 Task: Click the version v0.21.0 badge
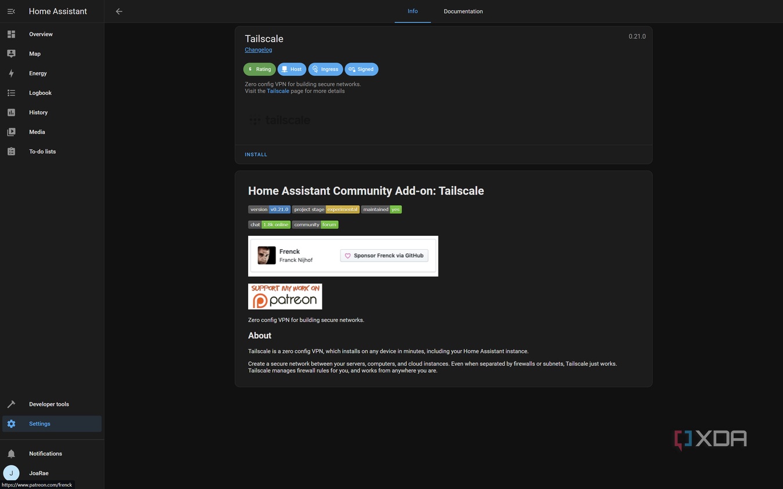click(x=269, y=210)
